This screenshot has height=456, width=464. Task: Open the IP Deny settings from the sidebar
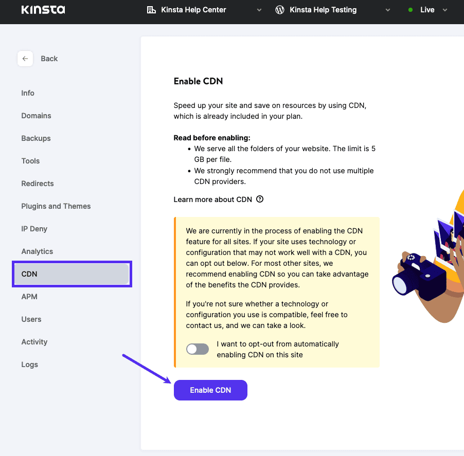coord(34,229)
